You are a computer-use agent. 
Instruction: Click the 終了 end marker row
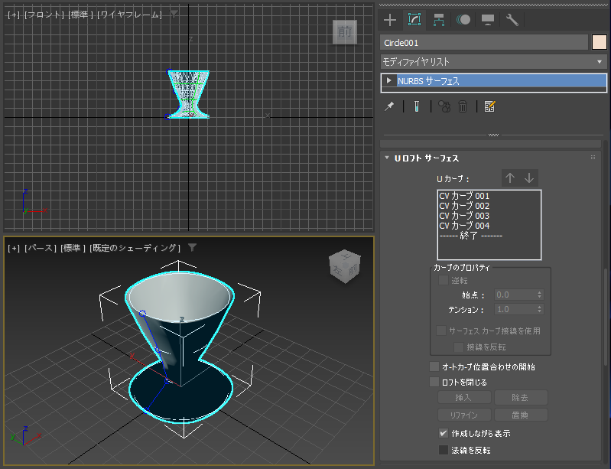tap(489, 236)
